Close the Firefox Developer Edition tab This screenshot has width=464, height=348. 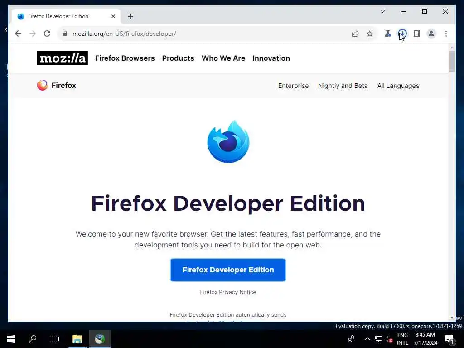tap(113, 16)
